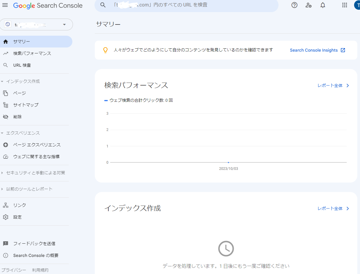Click the 検索パフォーマンス card heading

pyautogui.click(x=136, y=86)
